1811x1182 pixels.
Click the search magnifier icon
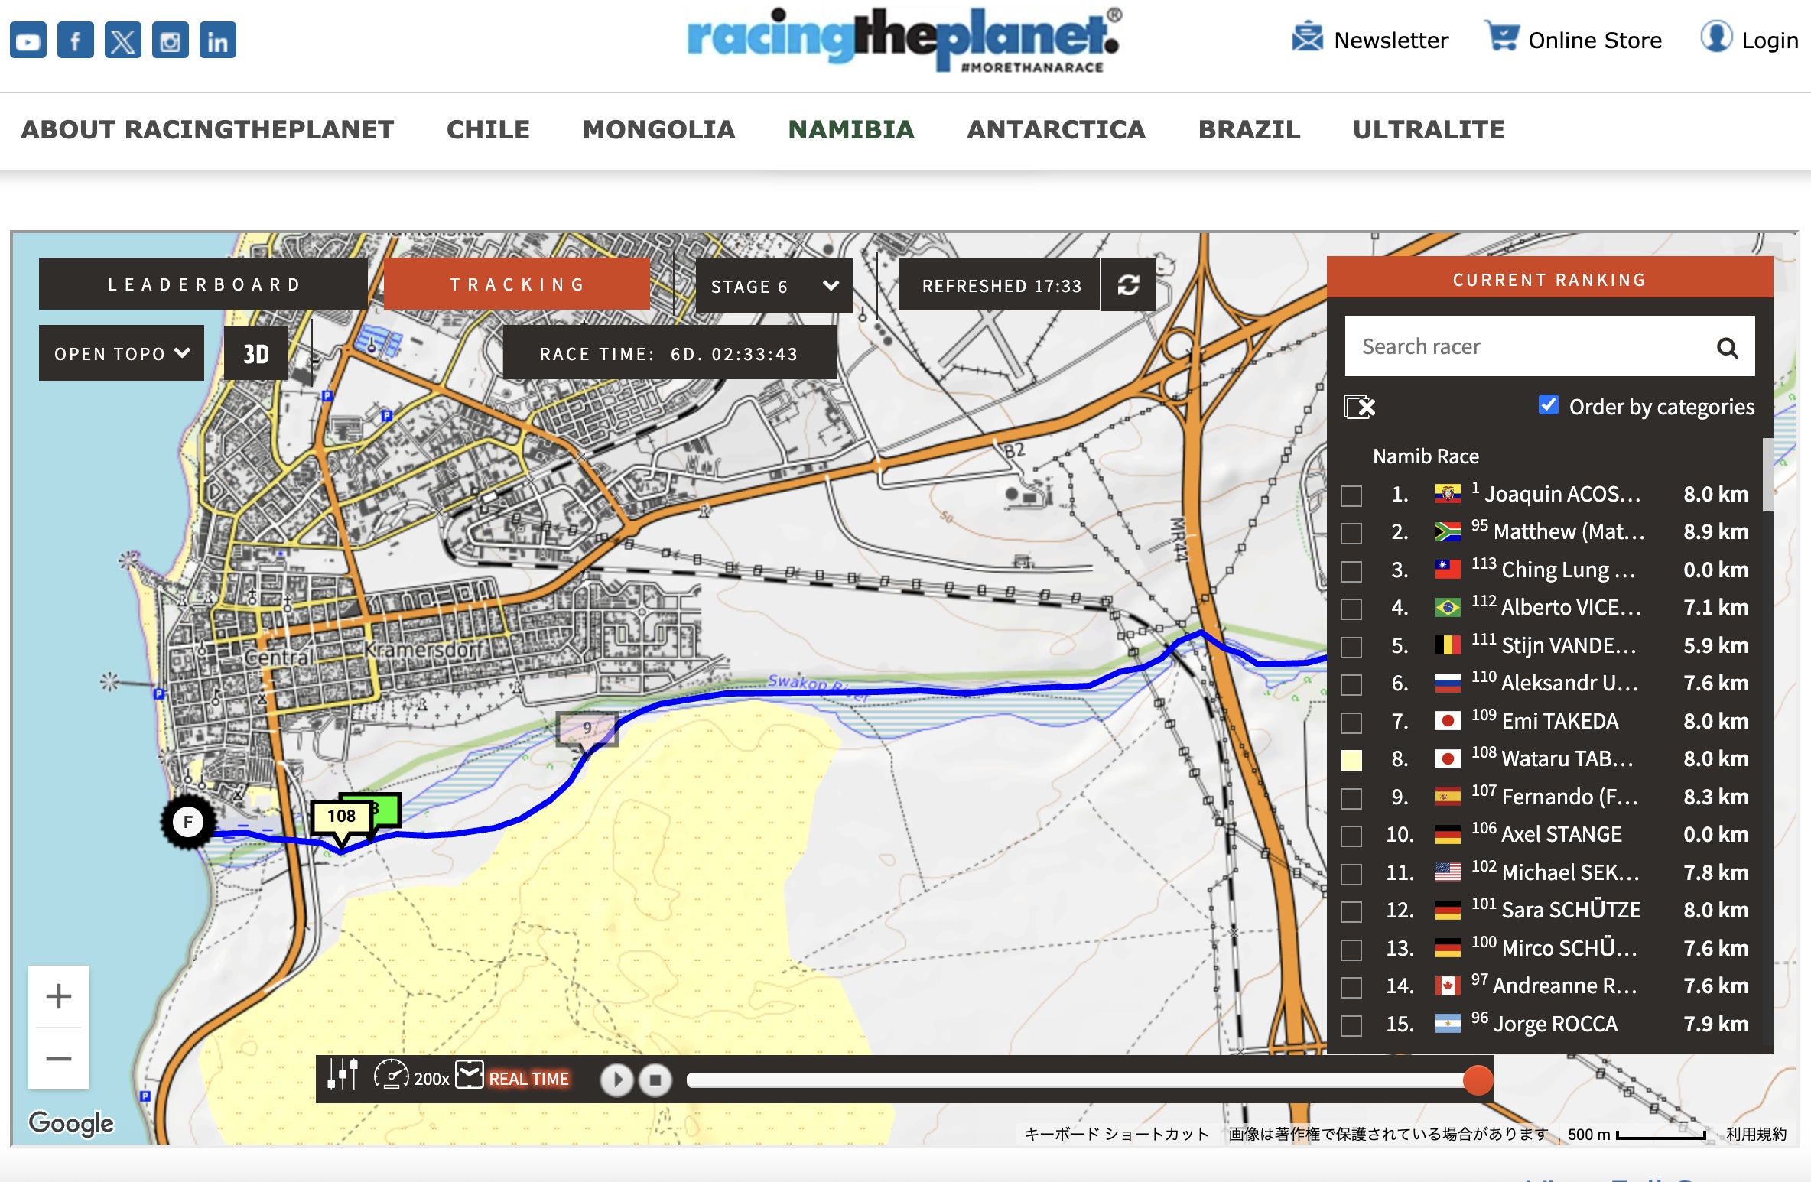[1727, 348]
